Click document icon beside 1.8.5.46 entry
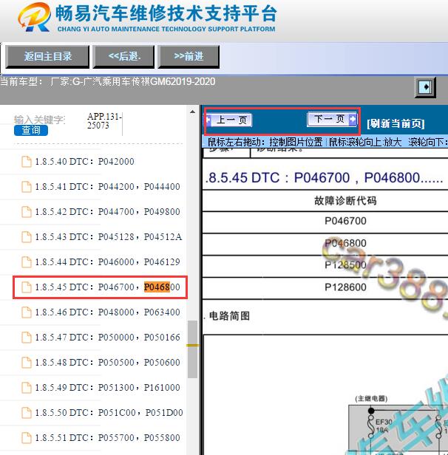 [x=27, y=312]
